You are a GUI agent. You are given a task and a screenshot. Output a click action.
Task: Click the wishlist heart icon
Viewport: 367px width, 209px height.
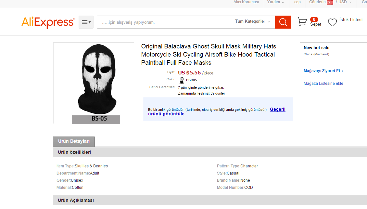tap(332, 22)
